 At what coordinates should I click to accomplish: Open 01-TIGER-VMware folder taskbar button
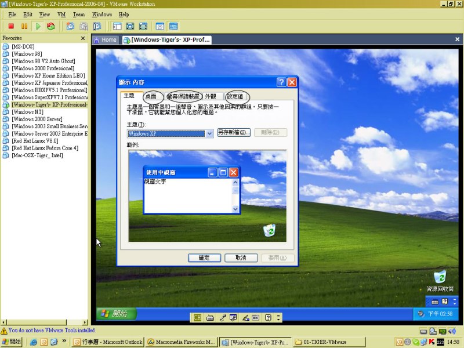click(329, 342)
